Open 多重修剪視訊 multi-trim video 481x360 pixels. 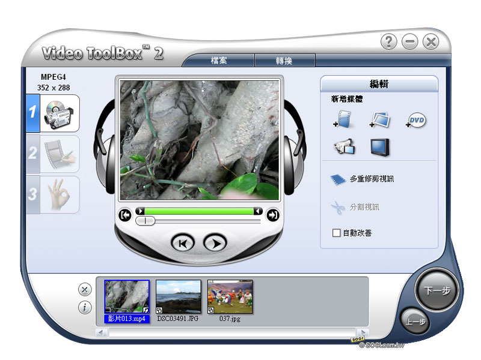pos(363,179)
